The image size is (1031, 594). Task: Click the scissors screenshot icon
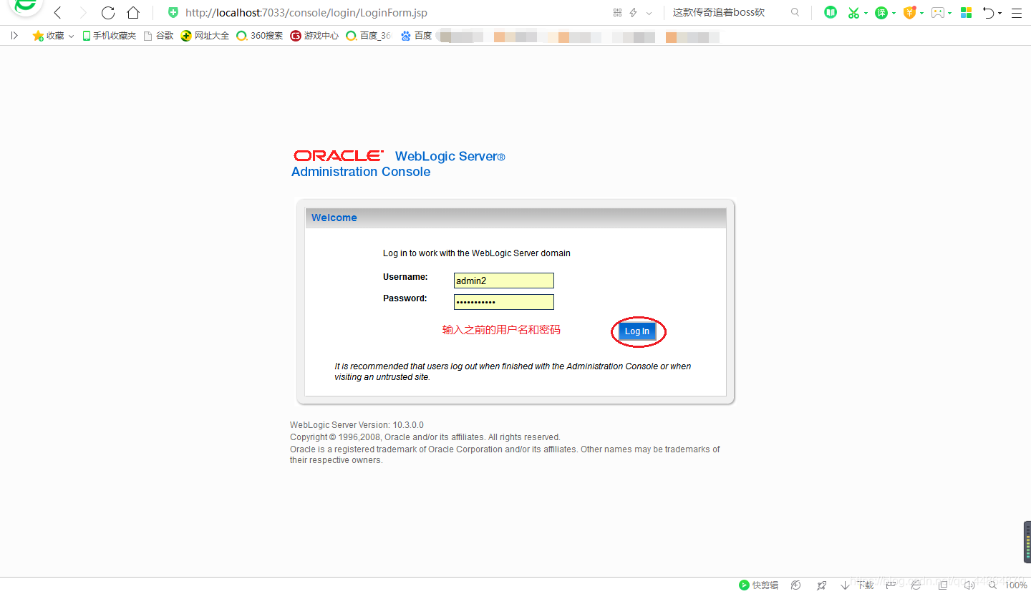[853, 13]
